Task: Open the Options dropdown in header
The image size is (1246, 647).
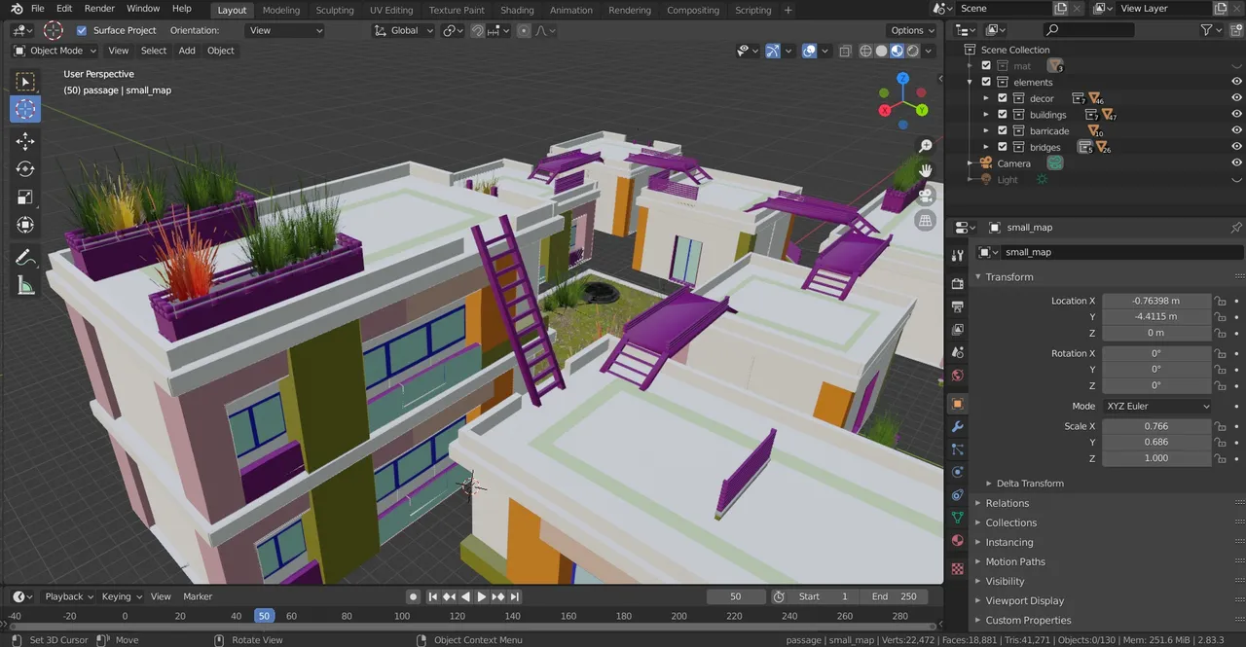Action: click(912, 30)
